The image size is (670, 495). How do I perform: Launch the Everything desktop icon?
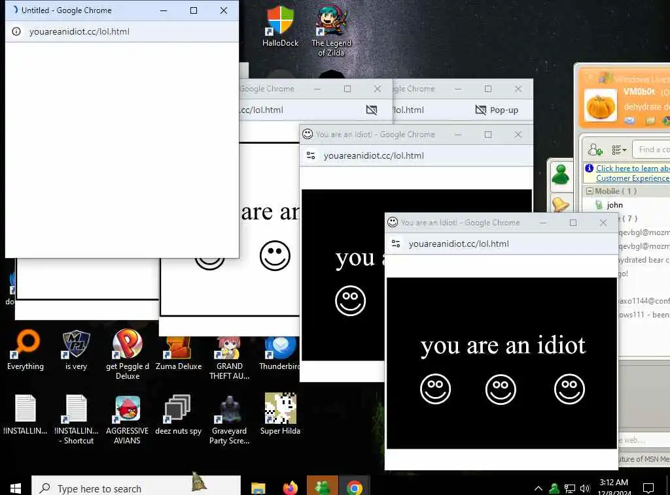pyautogui.click(x=26, y=349)
